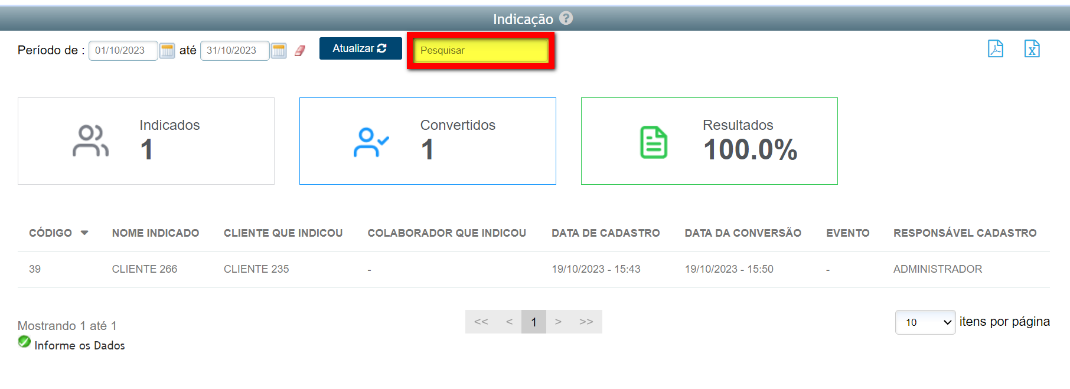Click the help question mark icon
1070x389 pixels.
click(x=566, y=18)
